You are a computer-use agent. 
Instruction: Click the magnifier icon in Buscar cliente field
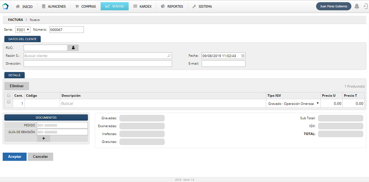(x=169, y=56)
